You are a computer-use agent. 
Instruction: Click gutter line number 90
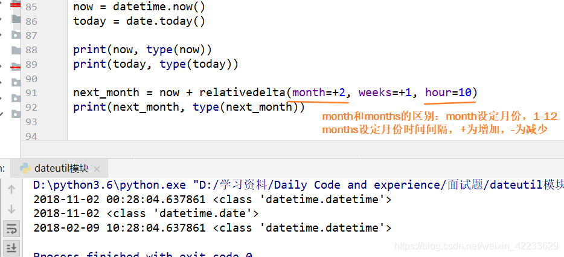[31, 79]
